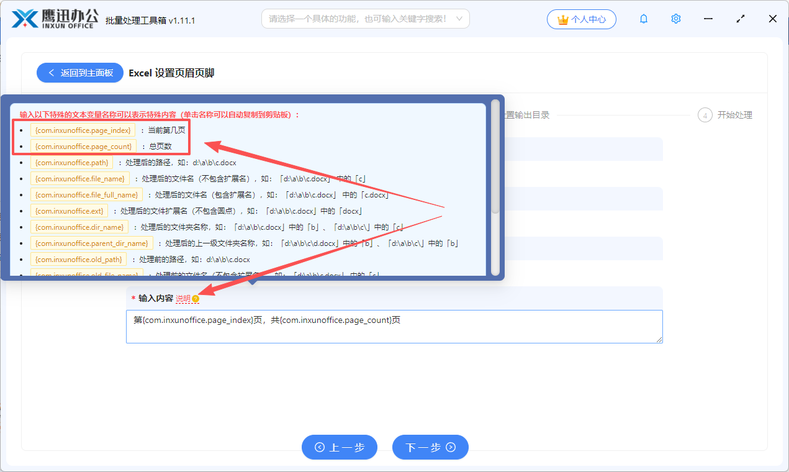
Task: Click the step 4 开始处理 circle indicator
Action: 705,115
